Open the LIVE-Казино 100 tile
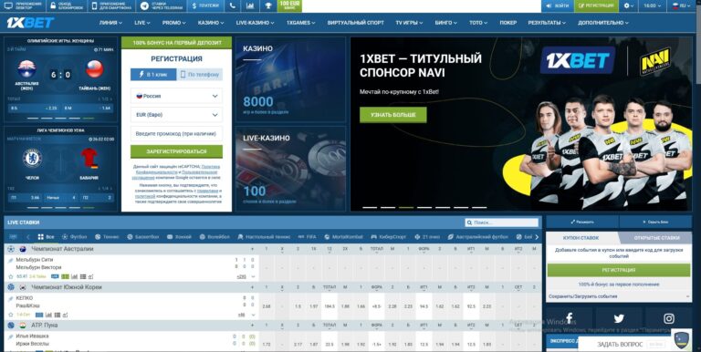 290,169
